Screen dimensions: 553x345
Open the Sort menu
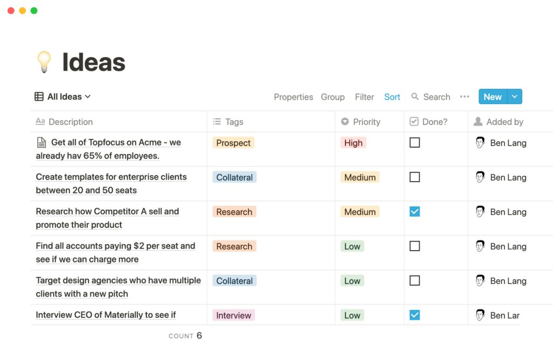tap(392, 97)
